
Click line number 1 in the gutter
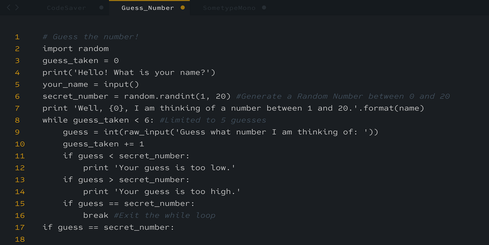click(x=18, y=37)
